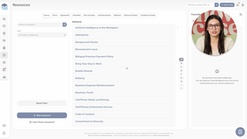Open the Bullying policy
Viewport: 247px width, 139px height.
[80, 78]
